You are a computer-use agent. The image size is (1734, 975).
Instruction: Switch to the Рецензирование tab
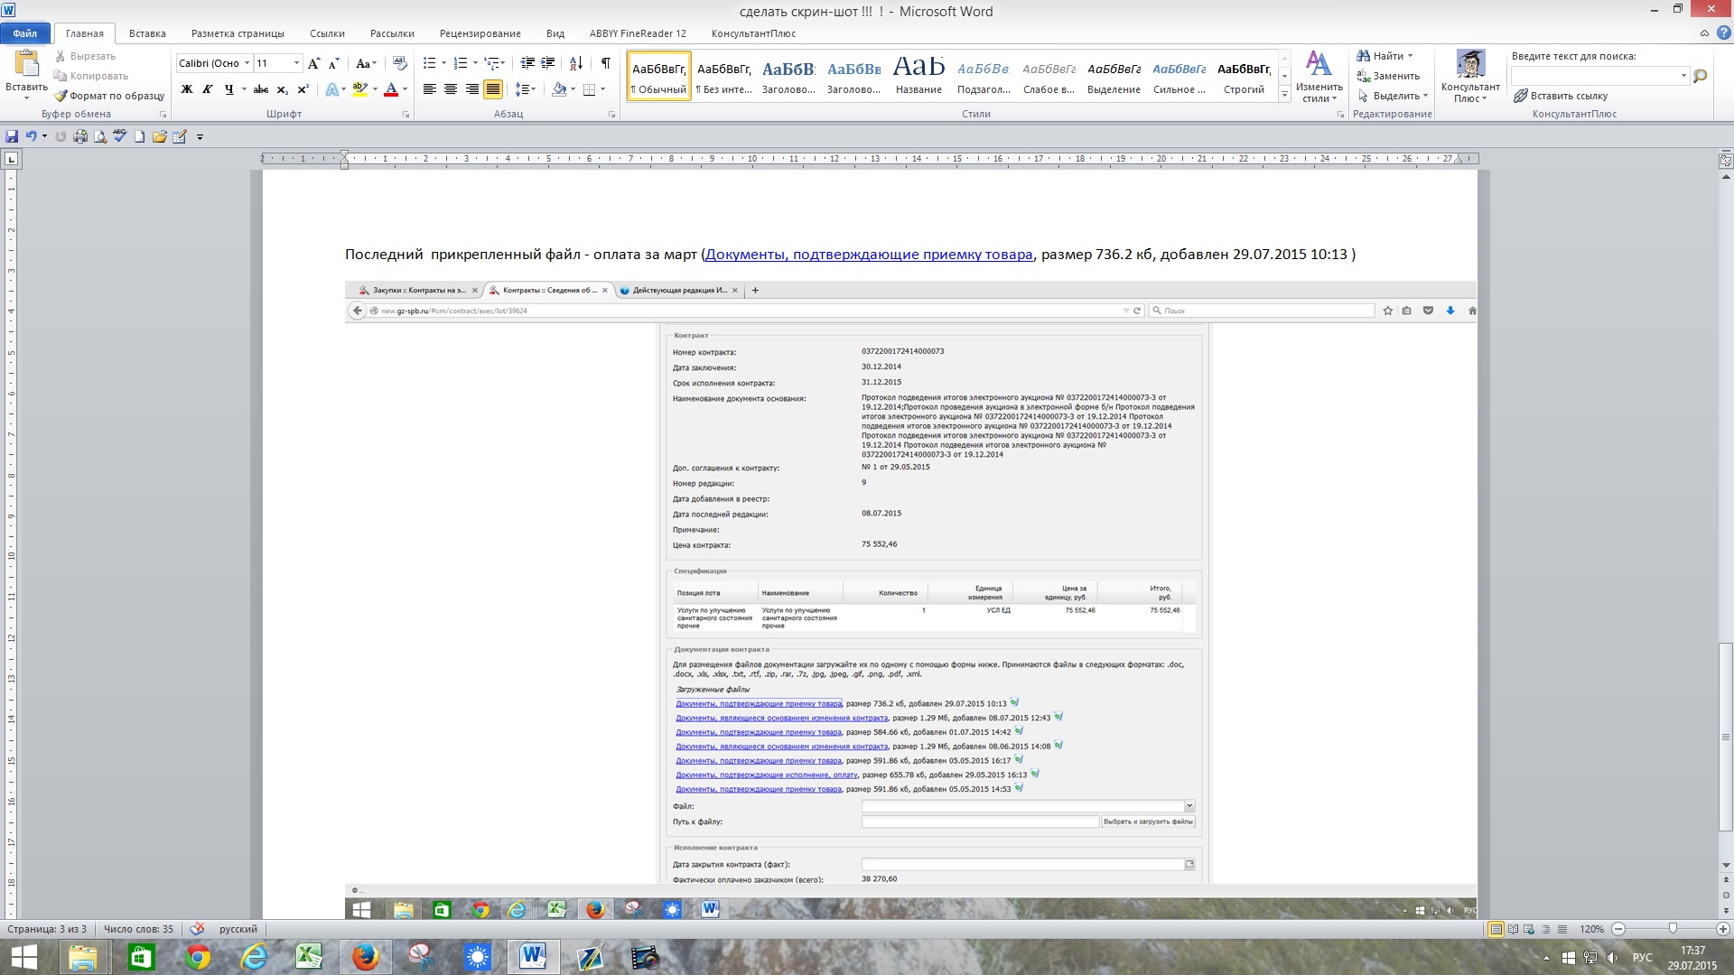480,33
